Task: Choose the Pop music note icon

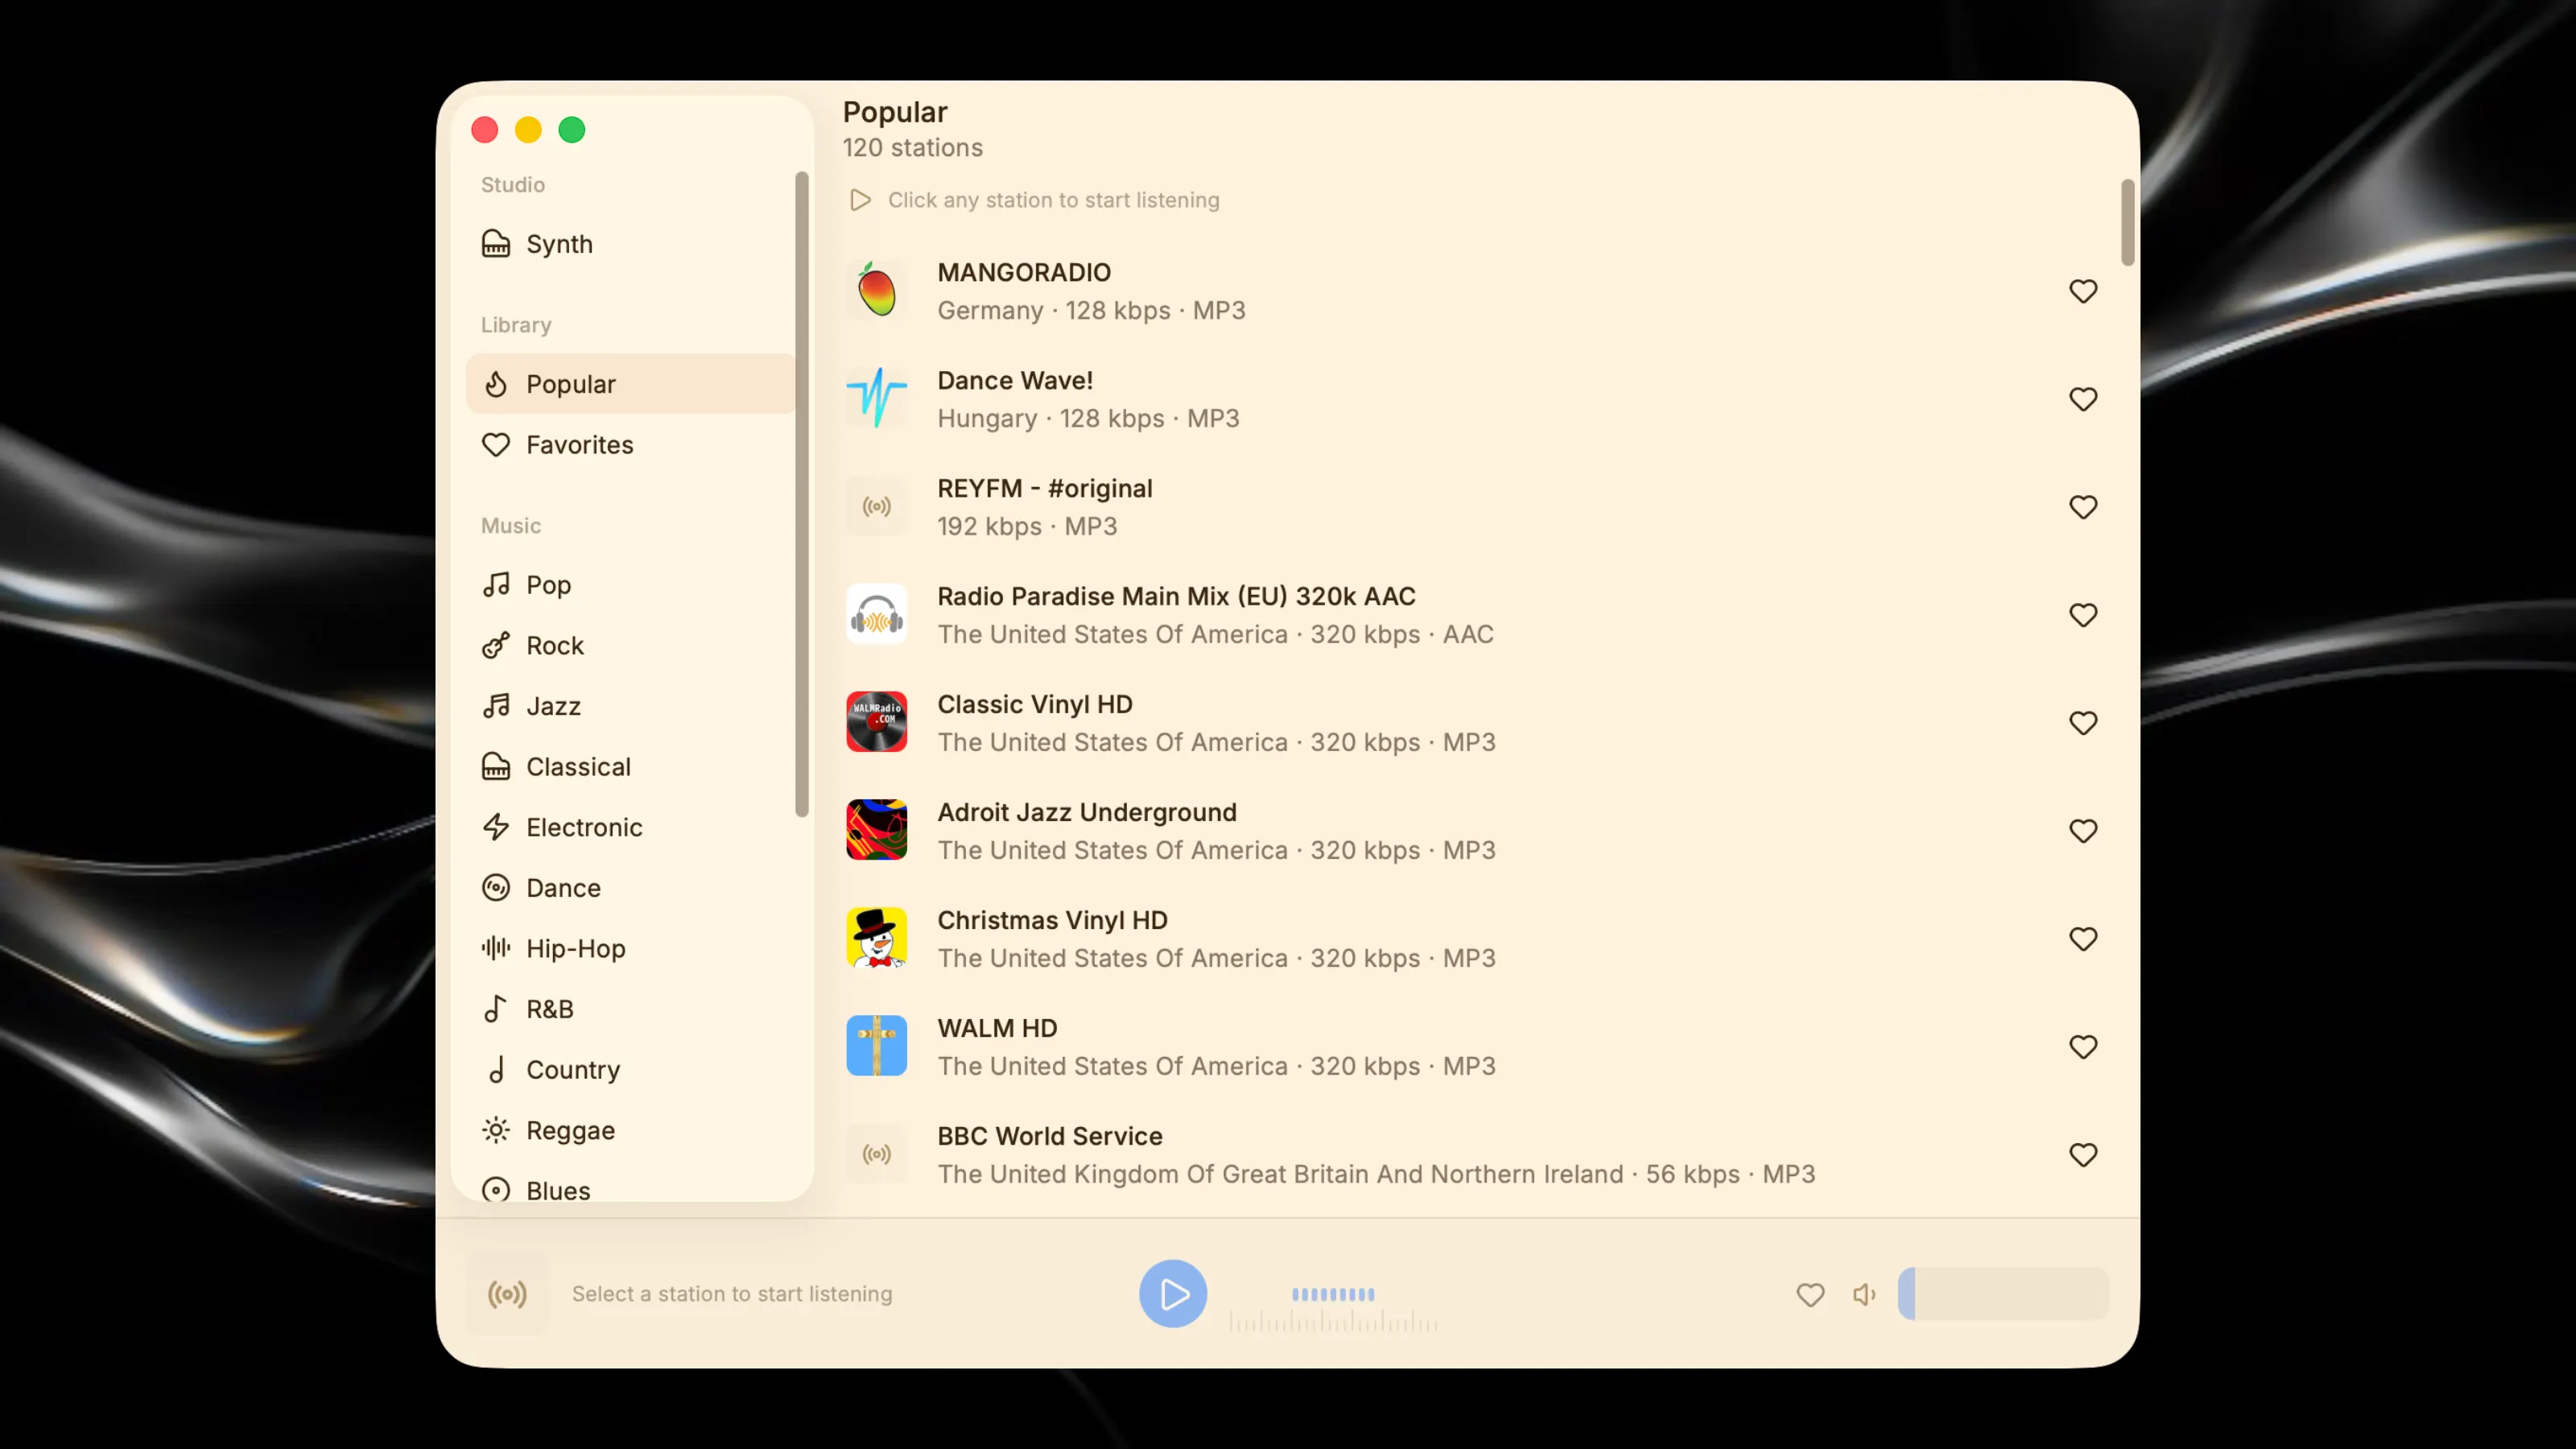Action: (496, 585)
